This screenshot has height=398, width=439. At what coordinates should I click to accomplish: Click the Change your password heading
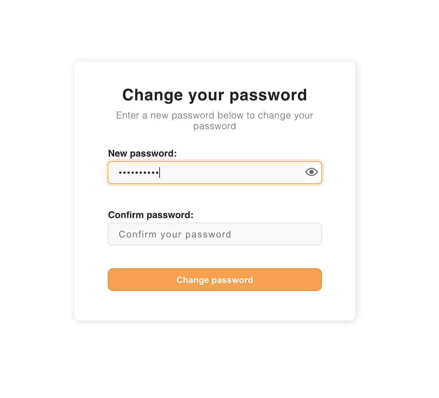[x=214, y=95]
